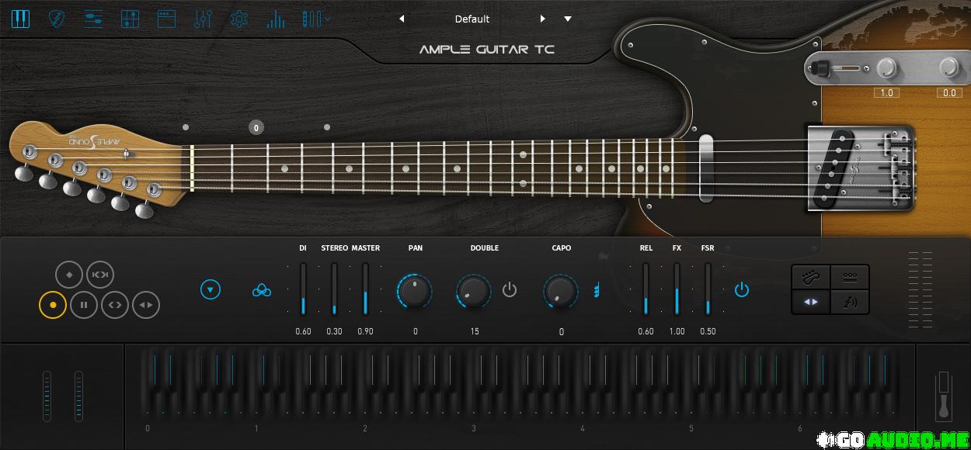Toggle the yellow-highlighted dot round button
Image resolution: width=971 pixels, height=450 pixels.
pyautogui.click(x=53, y=305)
